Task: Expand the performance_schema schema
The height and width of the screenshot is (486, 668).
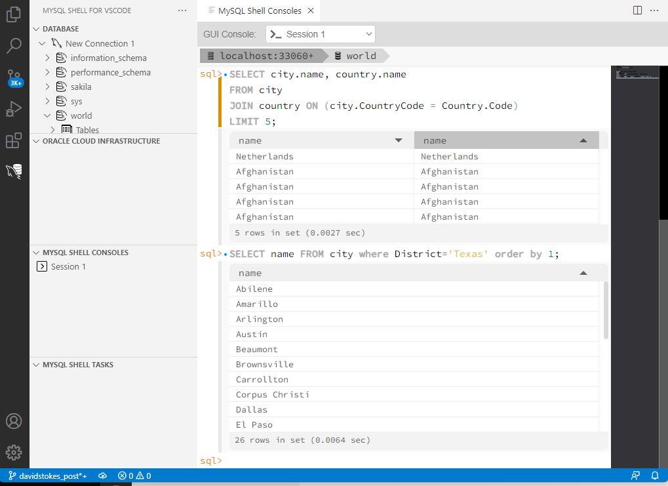Action: (x=47, y=72)
